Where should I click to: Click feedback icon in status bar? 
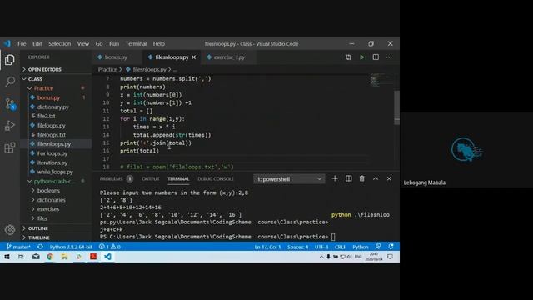[378, 247]
